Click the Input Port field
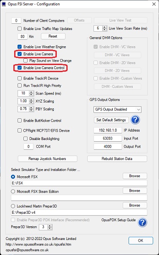Image resolution: width=159 pixels, height=255 pixels. (108, 139)
